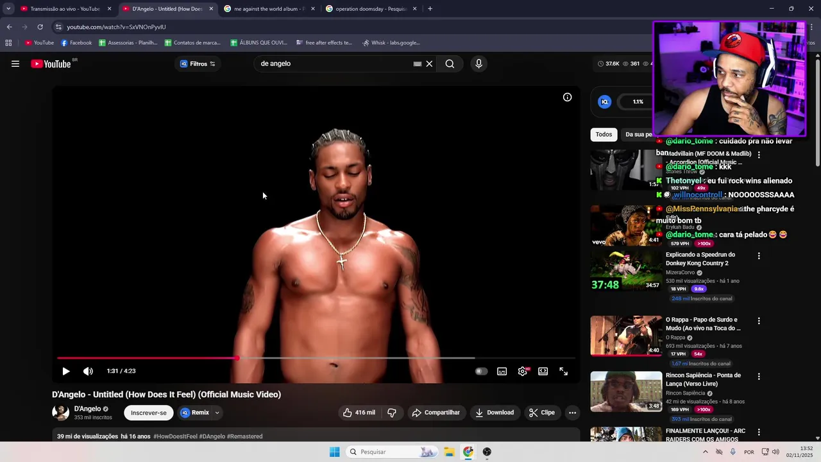
Task: Toggle subtitles closed captions
Action: click(502, 371)
